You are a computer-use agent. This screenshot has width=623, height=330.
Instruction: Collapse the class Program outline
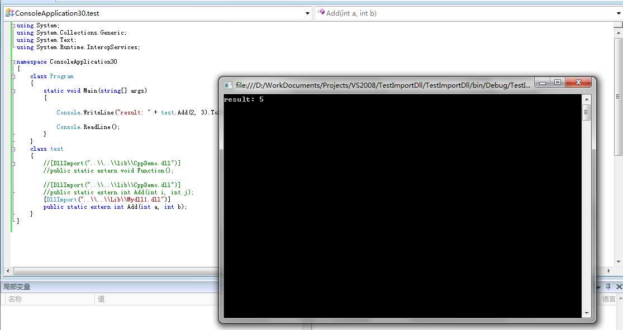(13, 76)
